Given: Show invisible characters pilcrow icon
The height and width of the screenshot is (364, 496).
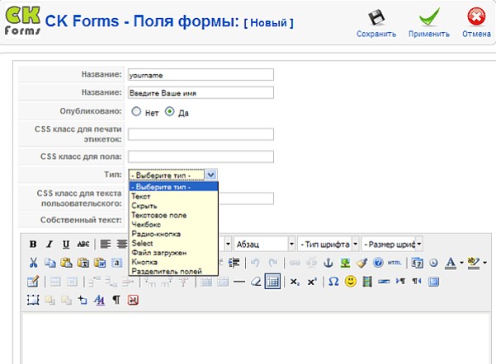Looking at the screenshot, I should coord(116,300).
